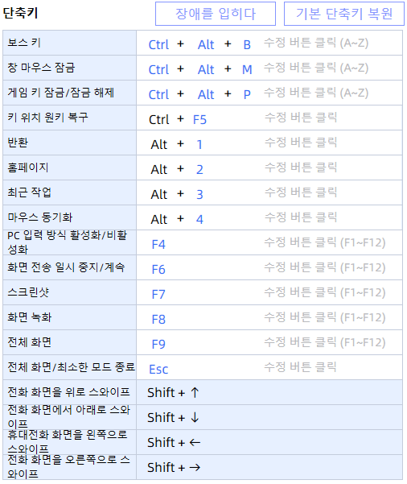This screenshot has height=484, width=407.
Task: Select the 반환 row label
Action: point(18,143)
